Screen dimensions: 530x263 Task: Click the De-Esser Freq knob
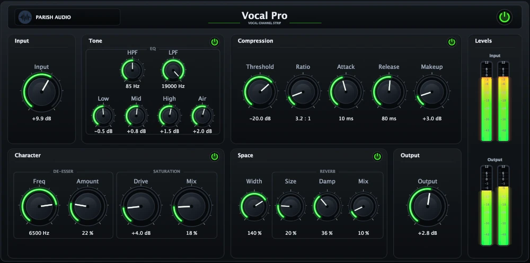pyautogui.click(x=39, y=206)
